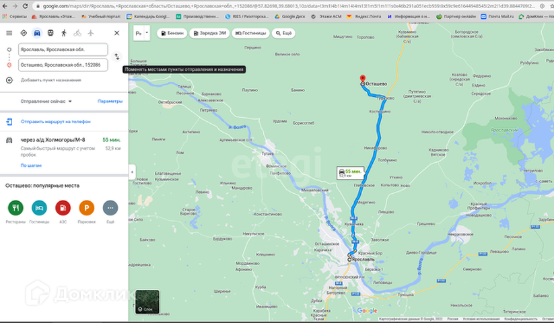Image resolution: width=554 pixels, height=323 pixels.
Task: Add another destination with plus icon
Action: click(x=9, y=80)
